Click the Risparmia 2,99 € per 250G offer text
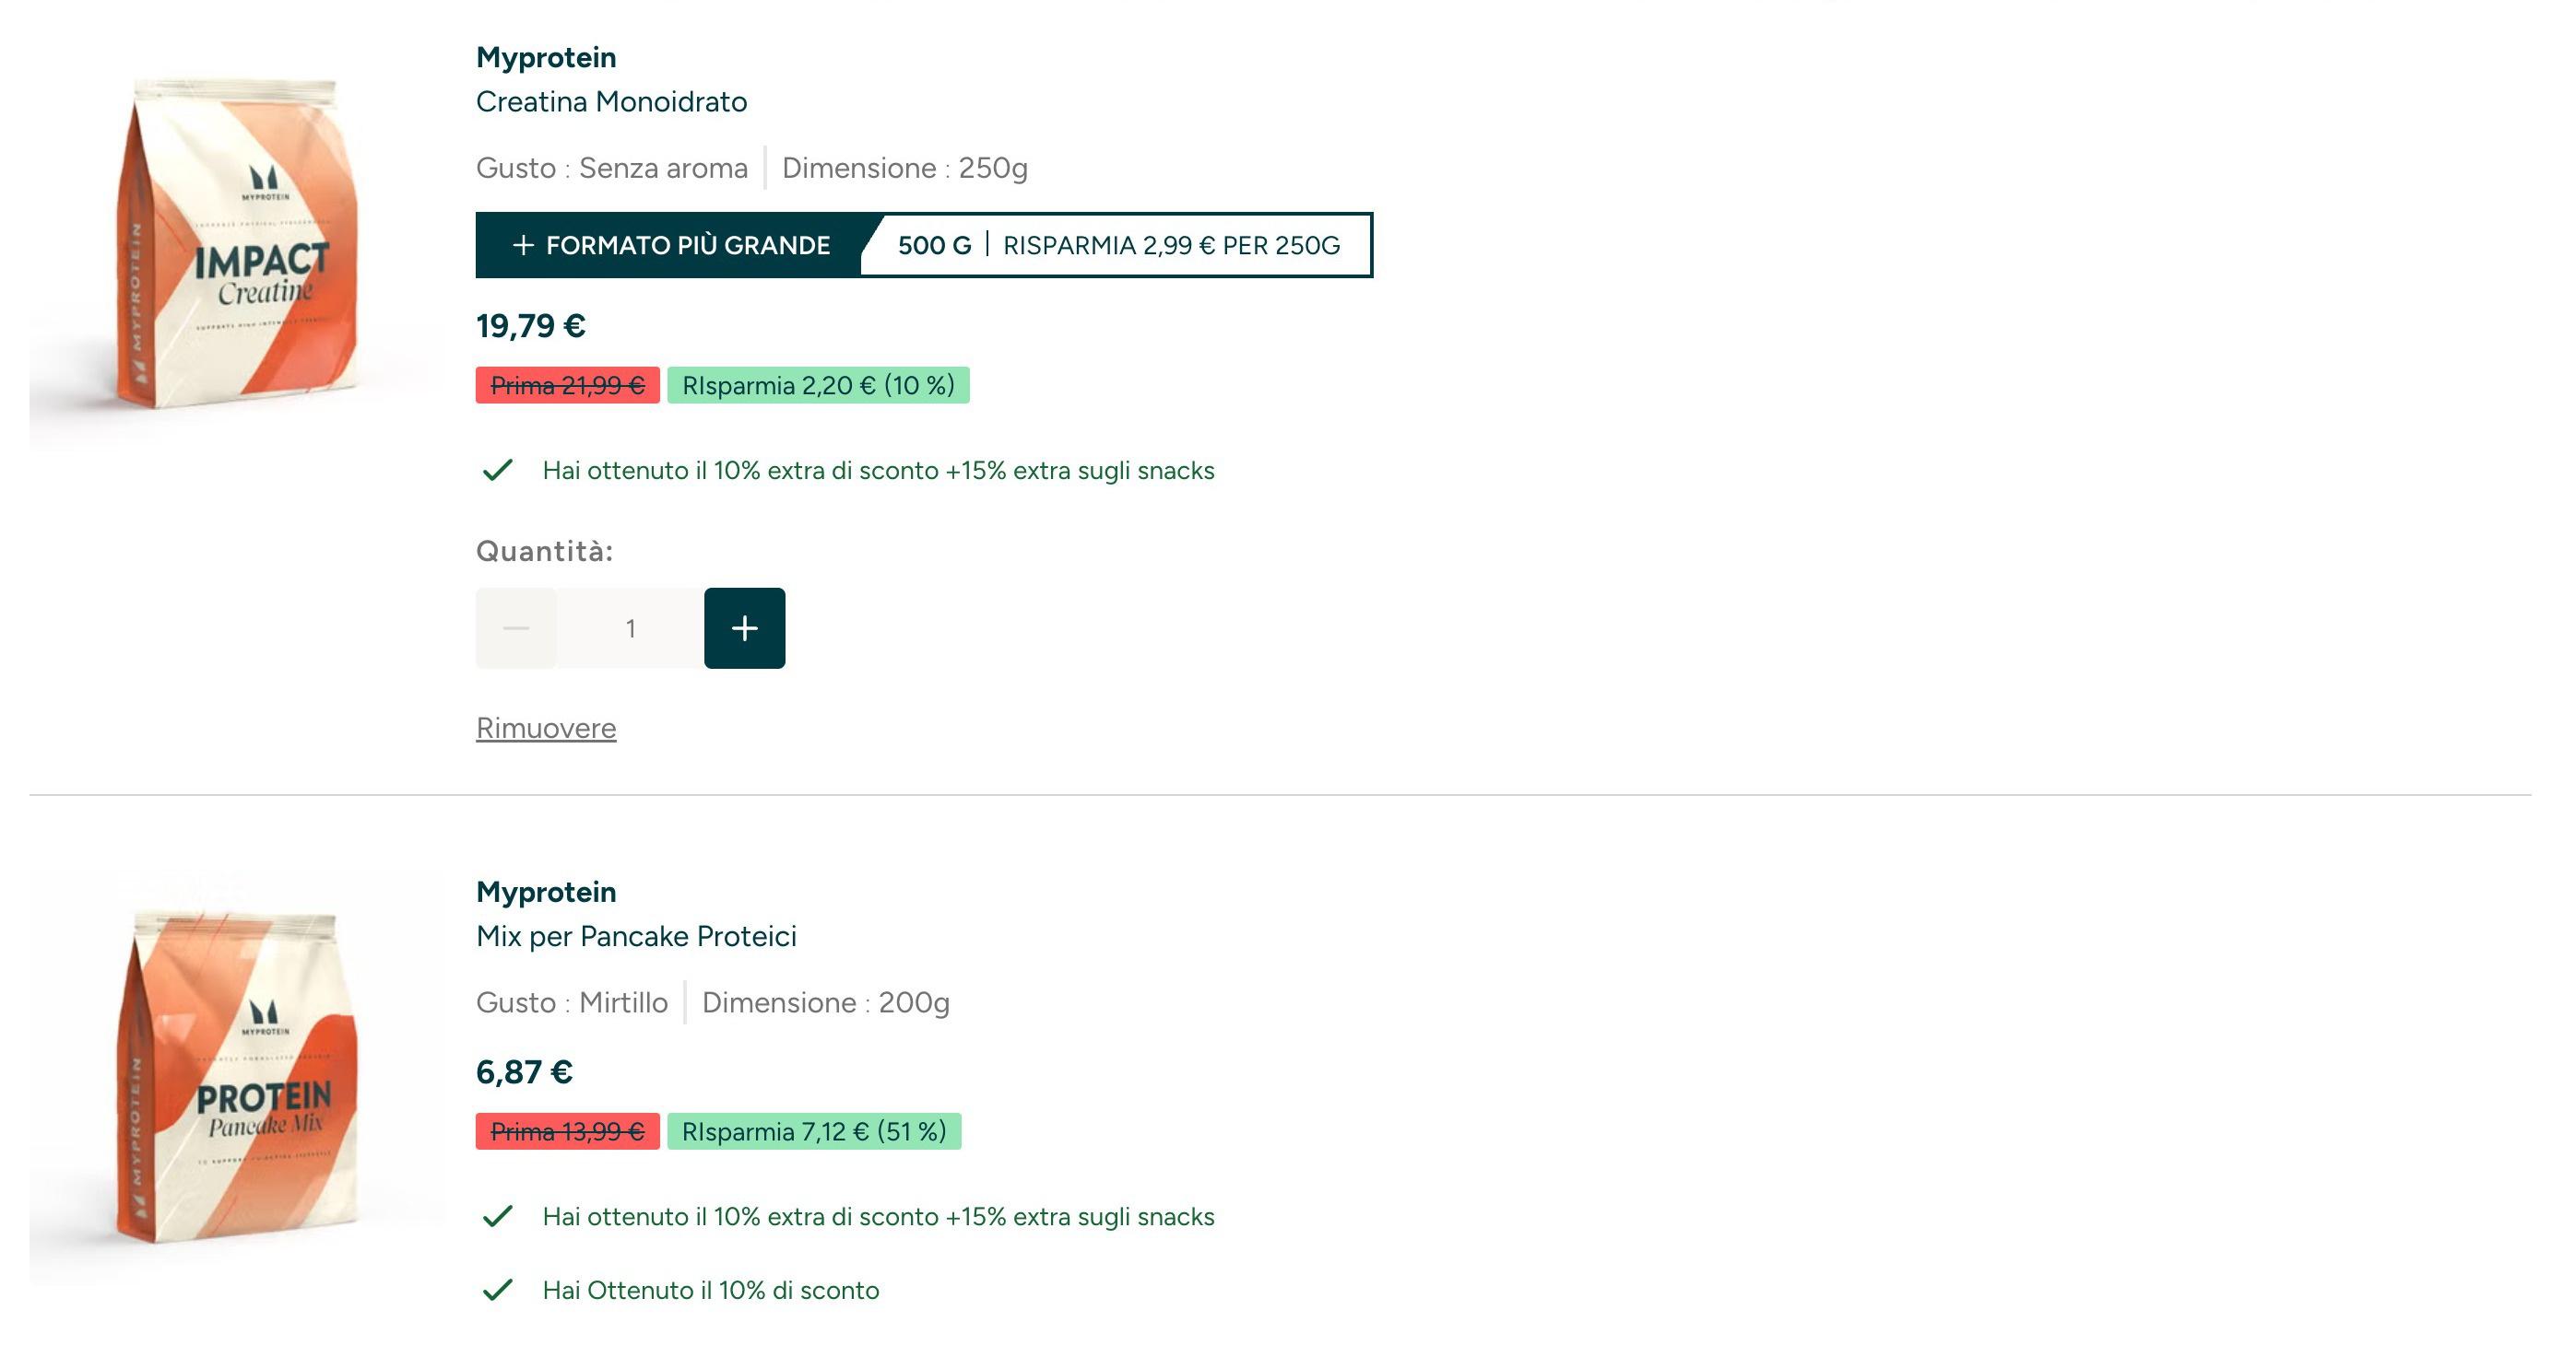This screenshot has width=2576, height=1345. click(x=1171, y=245)
